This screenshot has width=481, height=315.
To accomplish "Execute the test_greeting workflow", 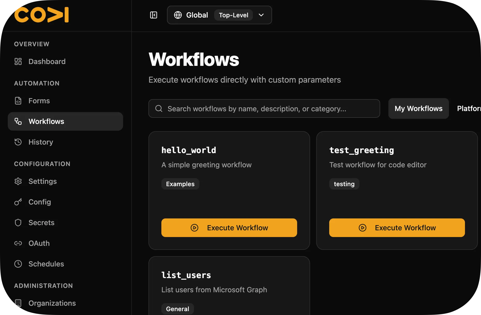I will [x=397, y=228].
